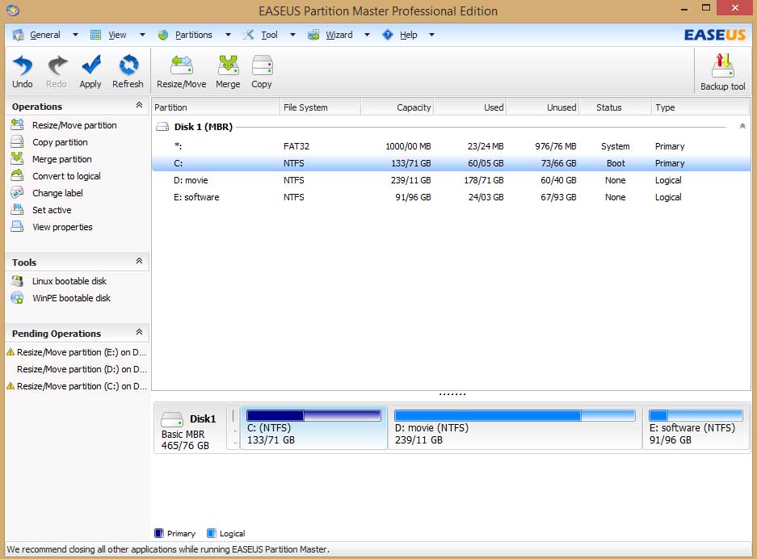Click the Undo toolbar icon
The image size is (757, 559).
[23, 71]
